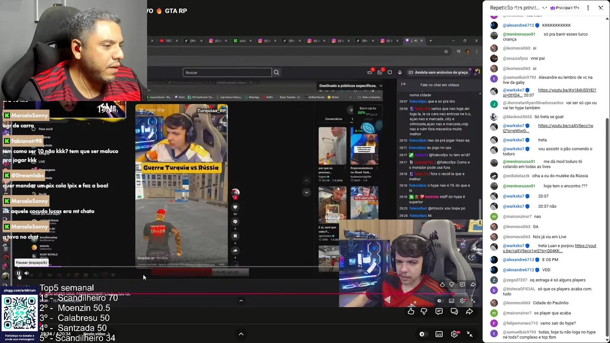Close the YouTube live chat panel

point(600,8)
